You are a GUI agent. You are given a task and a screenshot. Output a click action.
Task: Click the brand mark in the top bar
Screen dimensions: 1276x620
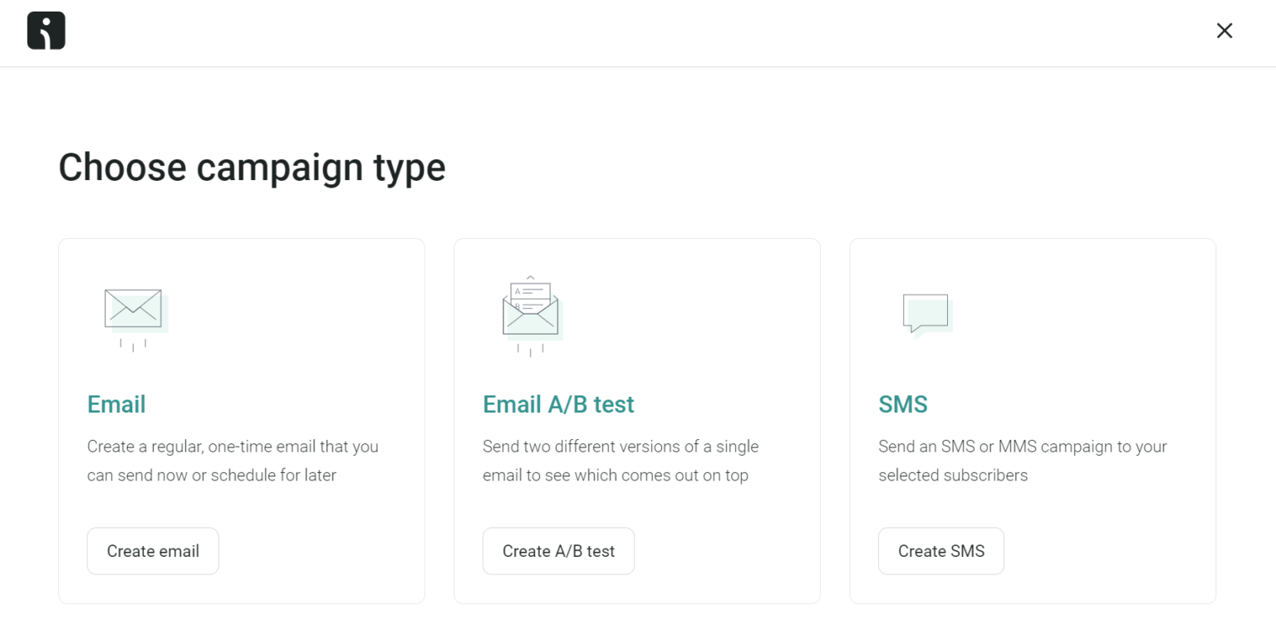coord(47,31)
